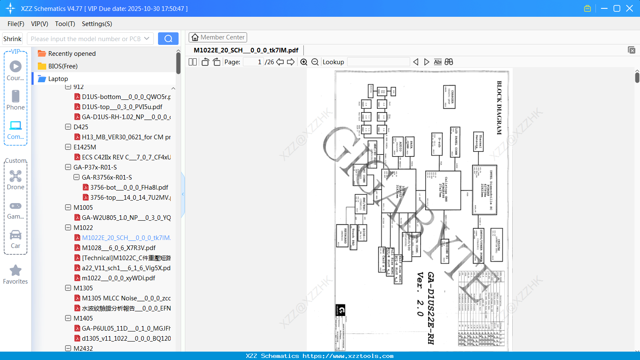The height and width of the screenshot is (360, 640).
Task: Click the binoculars search icon
Action: [x=449, y=62]
